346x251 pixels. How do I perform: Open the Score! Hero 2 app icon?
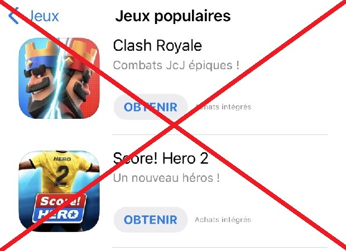coord(59,191)
